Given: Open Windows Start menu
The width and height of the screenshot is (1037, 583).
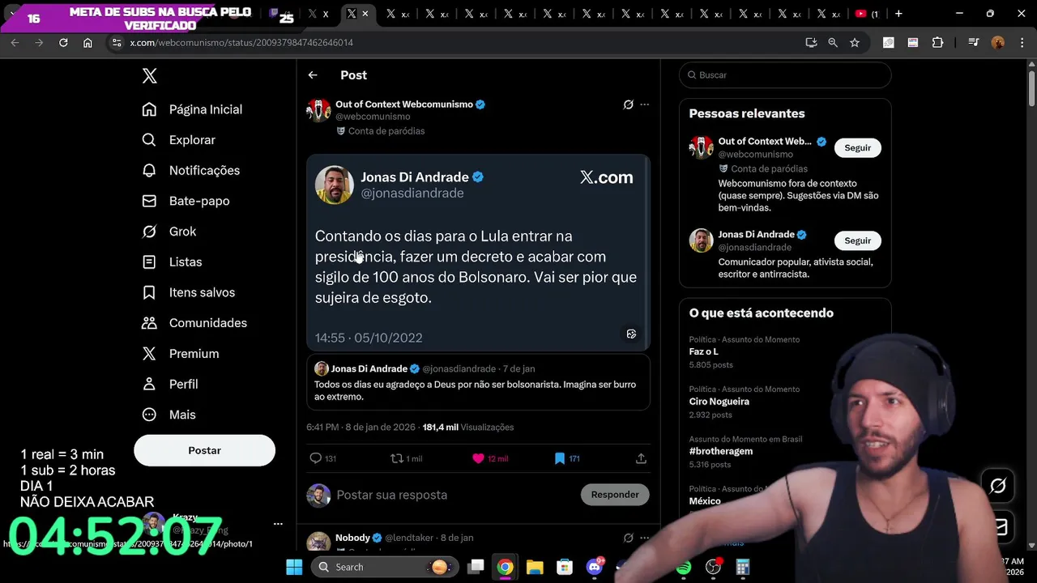Looking at the screenshot, I should 294,567.
